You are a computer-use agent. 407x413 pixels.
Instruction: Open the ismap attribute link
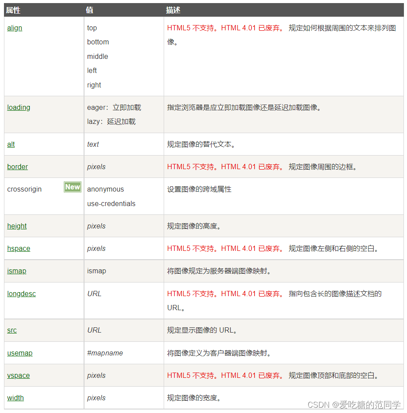pos(17,271)
